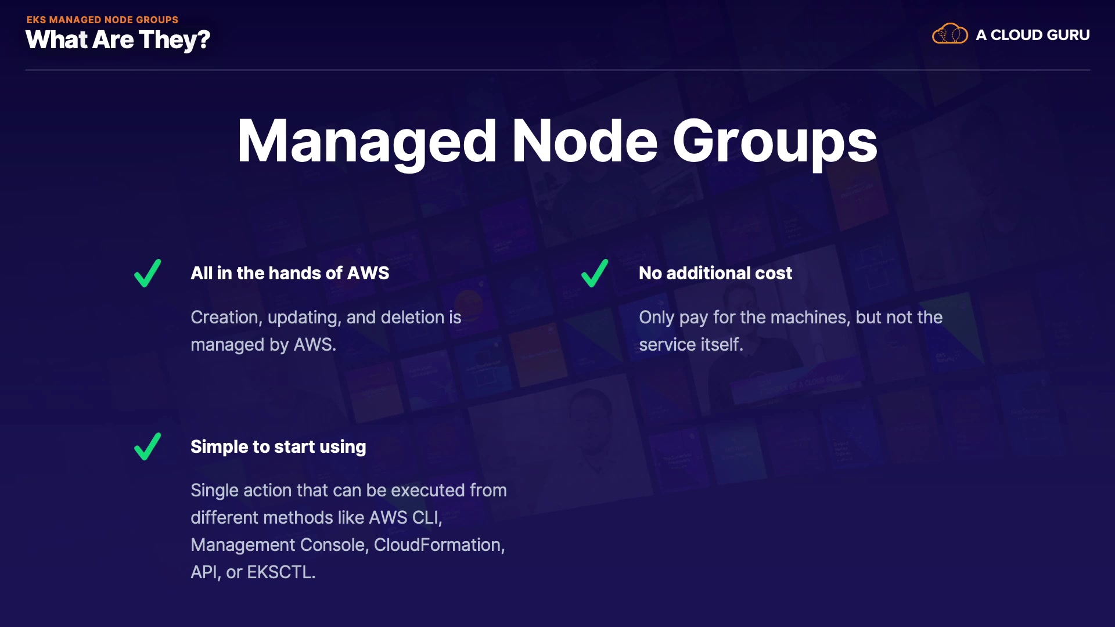Click the green checkmark beside All in the hands of AWS
This screenshot has height=627, width=1115.
(148, 273)
